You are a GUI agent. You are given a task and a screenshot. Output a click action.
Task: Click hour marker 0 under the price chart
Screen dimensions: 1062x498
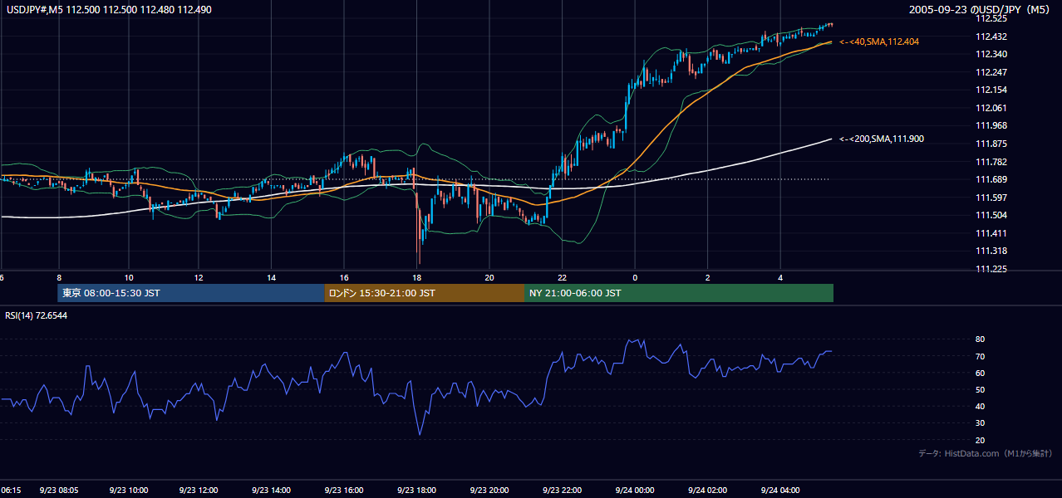click(635, 277)
